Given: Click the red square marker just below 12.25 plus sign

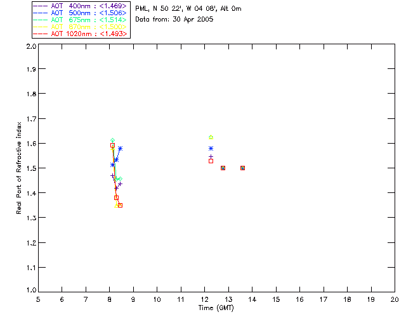Looking at the screenshot, I should (211, 161).
